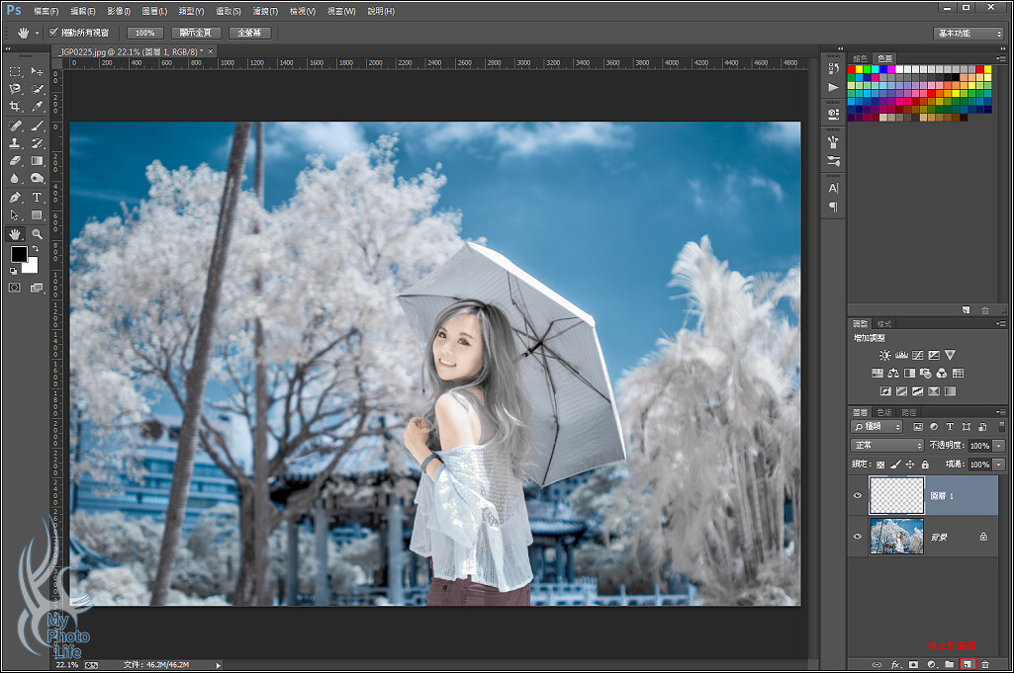This screenshot has height=673, width=1014.
Task: Add a Brightness/Contrast adjustment
Action: (884, 355)
